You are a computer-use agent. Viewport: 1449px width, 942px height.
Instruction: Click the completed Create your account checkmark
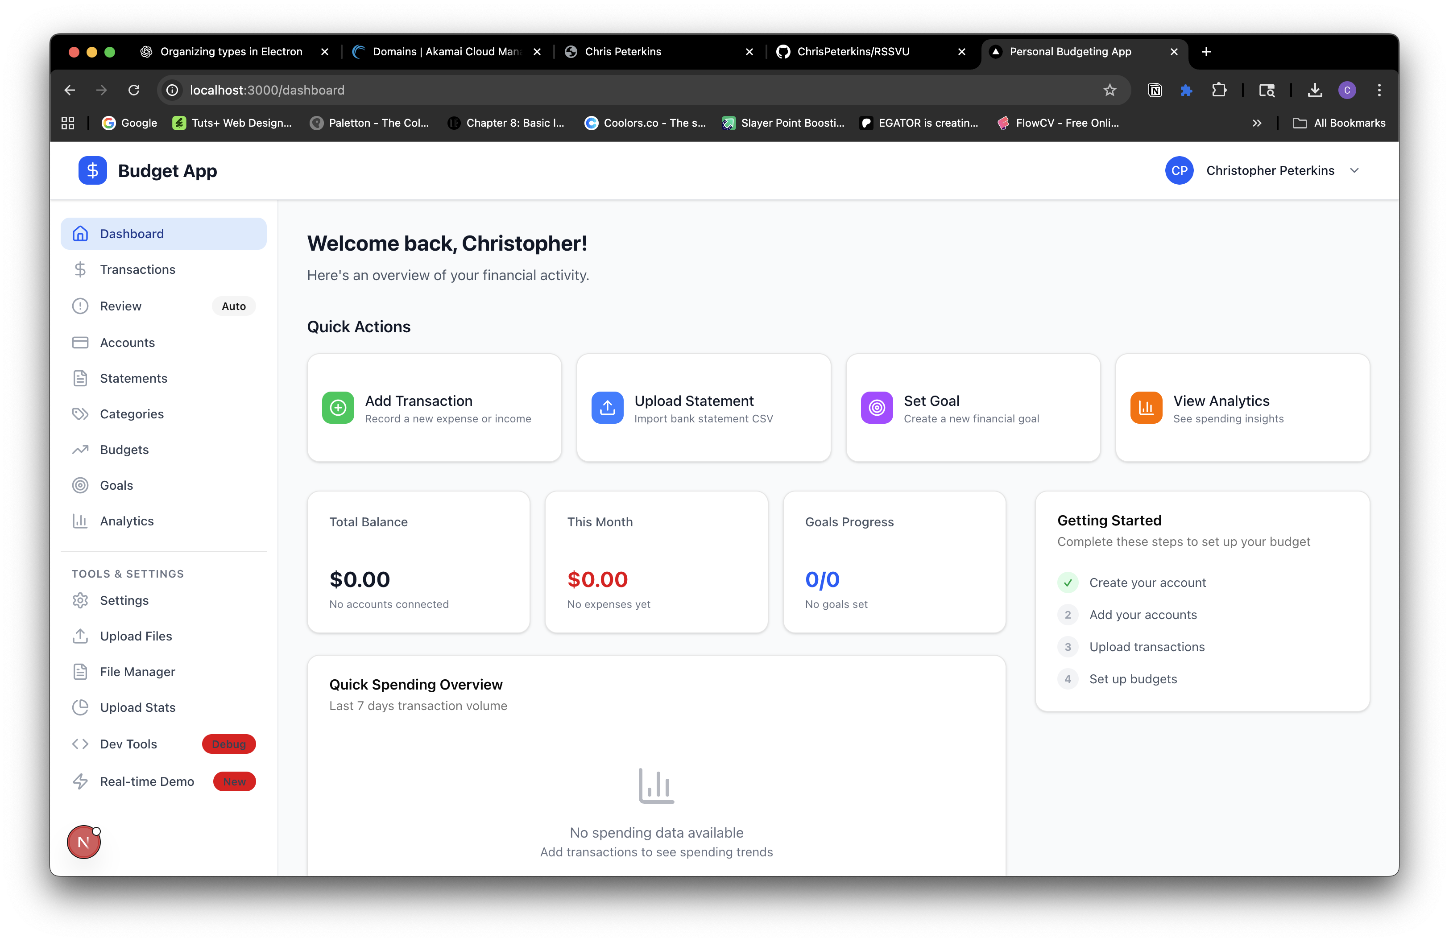coord(1068,583)
